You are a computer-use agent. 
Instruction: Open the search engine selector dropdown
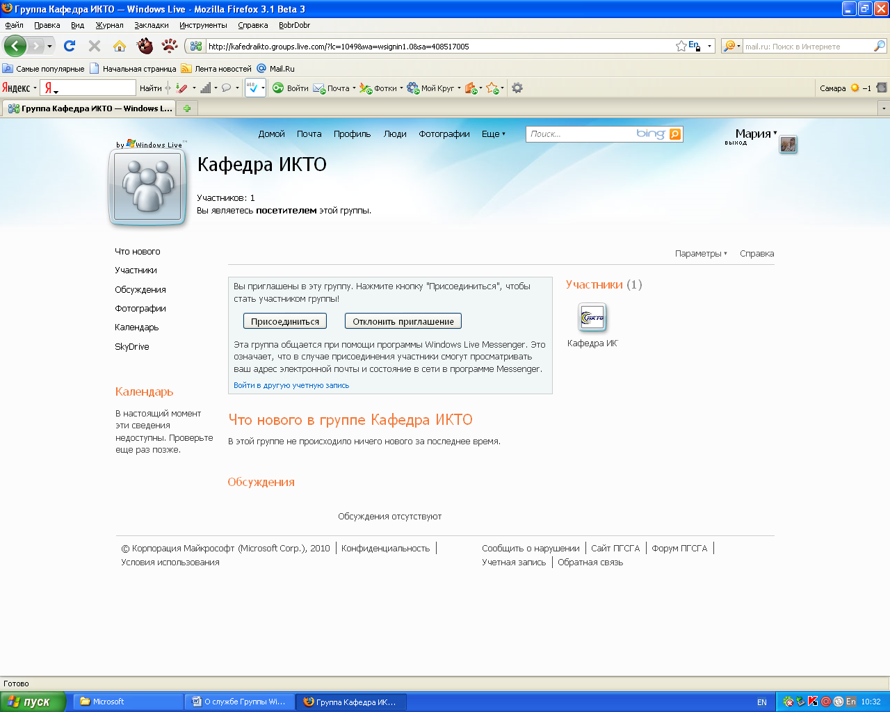pos(731,46)
